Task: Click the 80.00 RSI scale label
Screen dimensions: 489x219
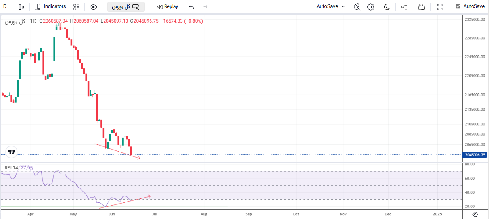Action: [x=470, y=164]
